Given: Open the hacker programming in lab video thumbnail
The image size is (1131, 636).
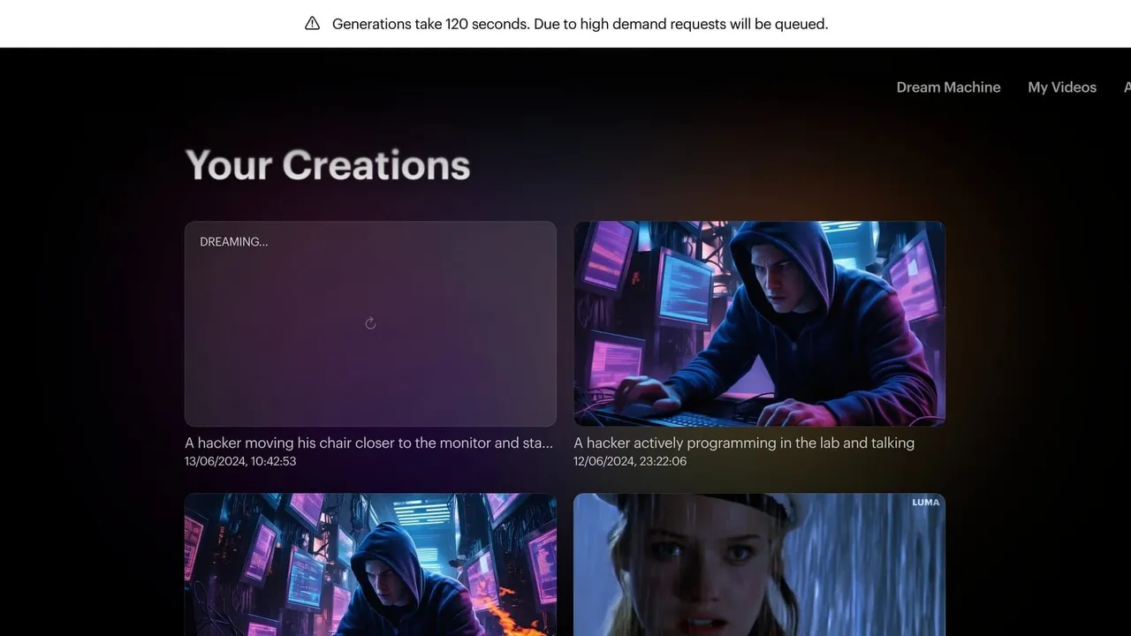Looking at the screenshot, I should pyautogui.click(x=759, y=323).
